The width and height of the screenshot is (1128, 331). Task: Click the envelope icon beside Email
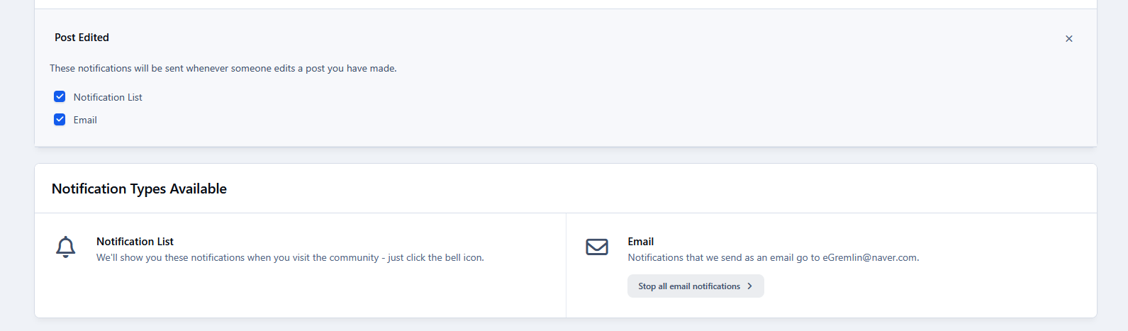(597, 247)
